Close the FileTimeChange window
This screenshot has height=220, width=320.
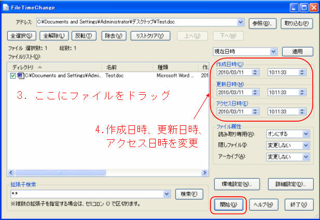coord(314,8)
